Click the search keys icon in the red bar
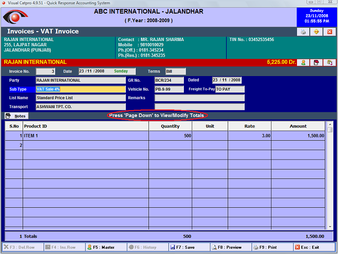The height and width of the screenshot is (254, 338). [x=330, y=63]
